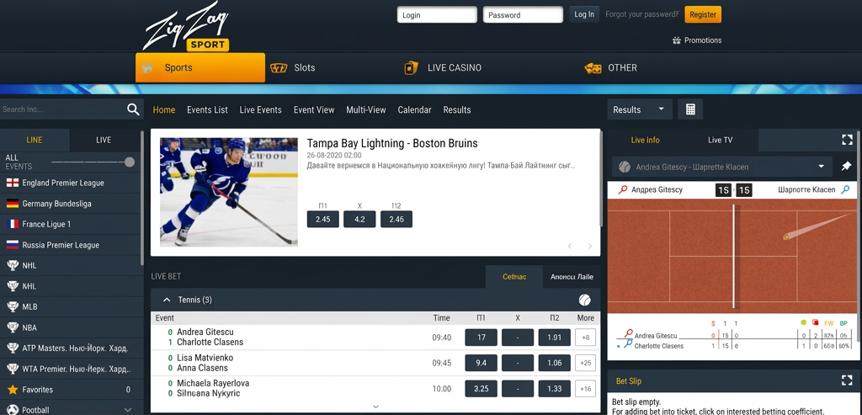Viewport: 862px width, 415px height.
Task: Click the sidebar search input field
Action: click(62, 109)
